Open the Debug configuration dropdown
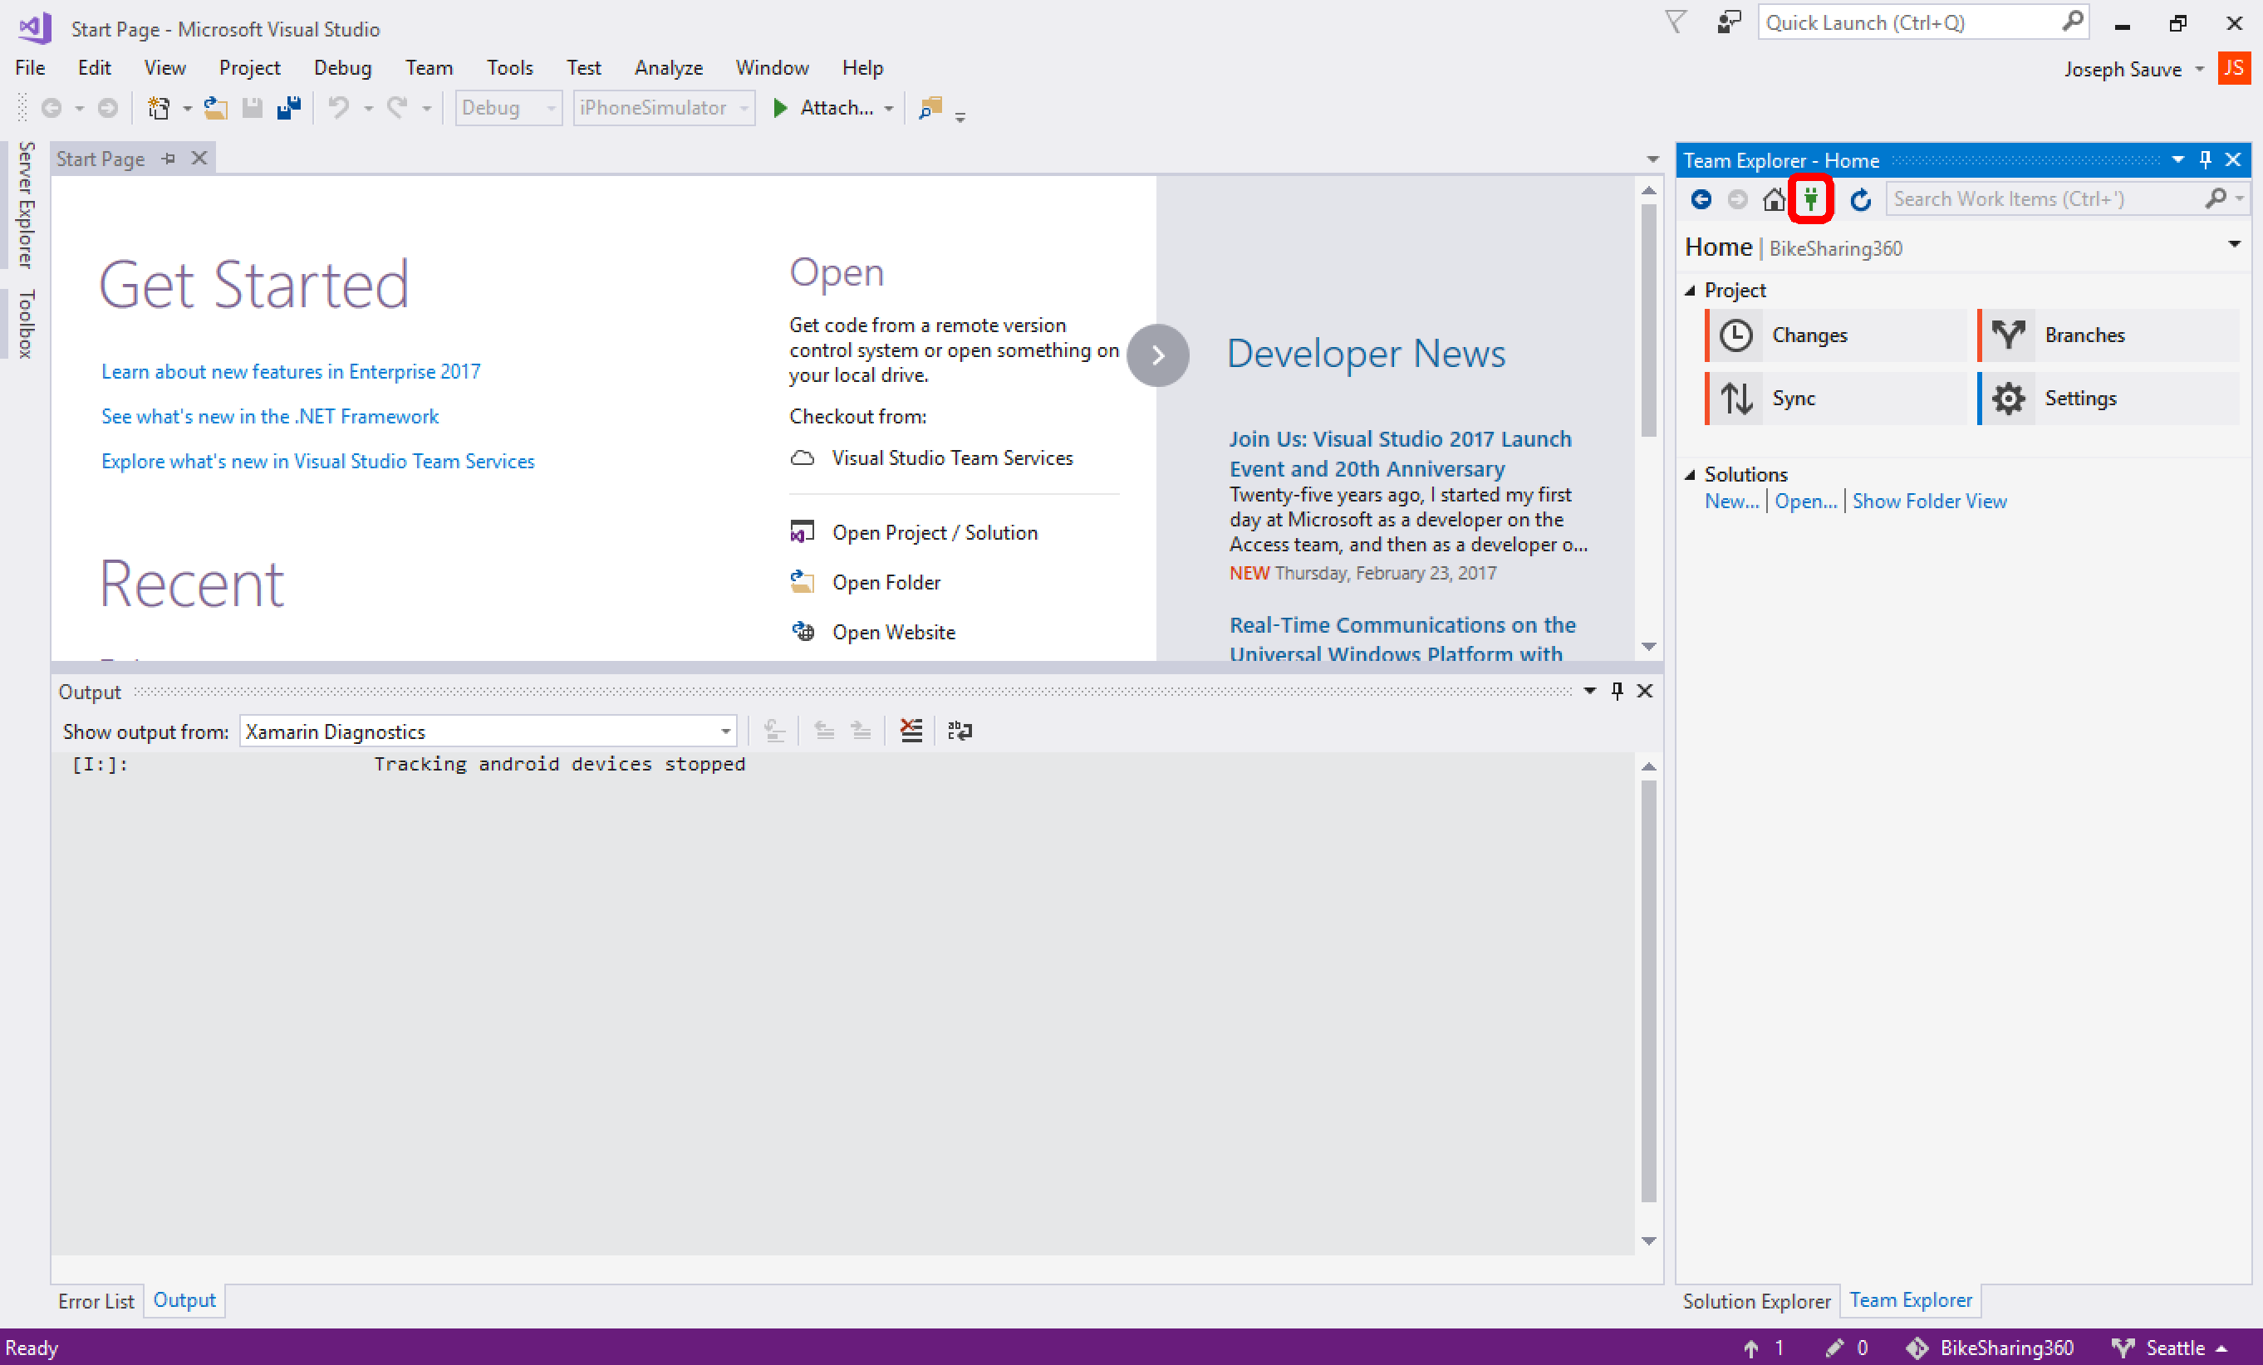2263x1365 pixels. (x=508, y=108)
